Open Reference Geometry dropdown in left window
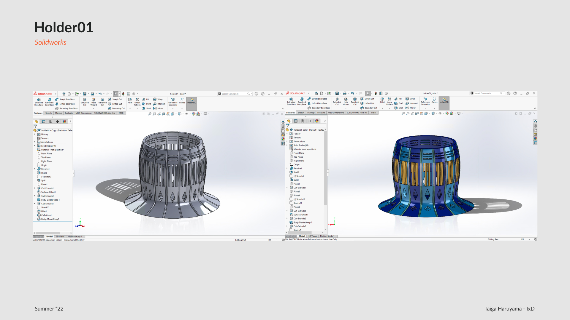Screen dimensions: 570x320 pyautogui.click(x=173, y=108)
